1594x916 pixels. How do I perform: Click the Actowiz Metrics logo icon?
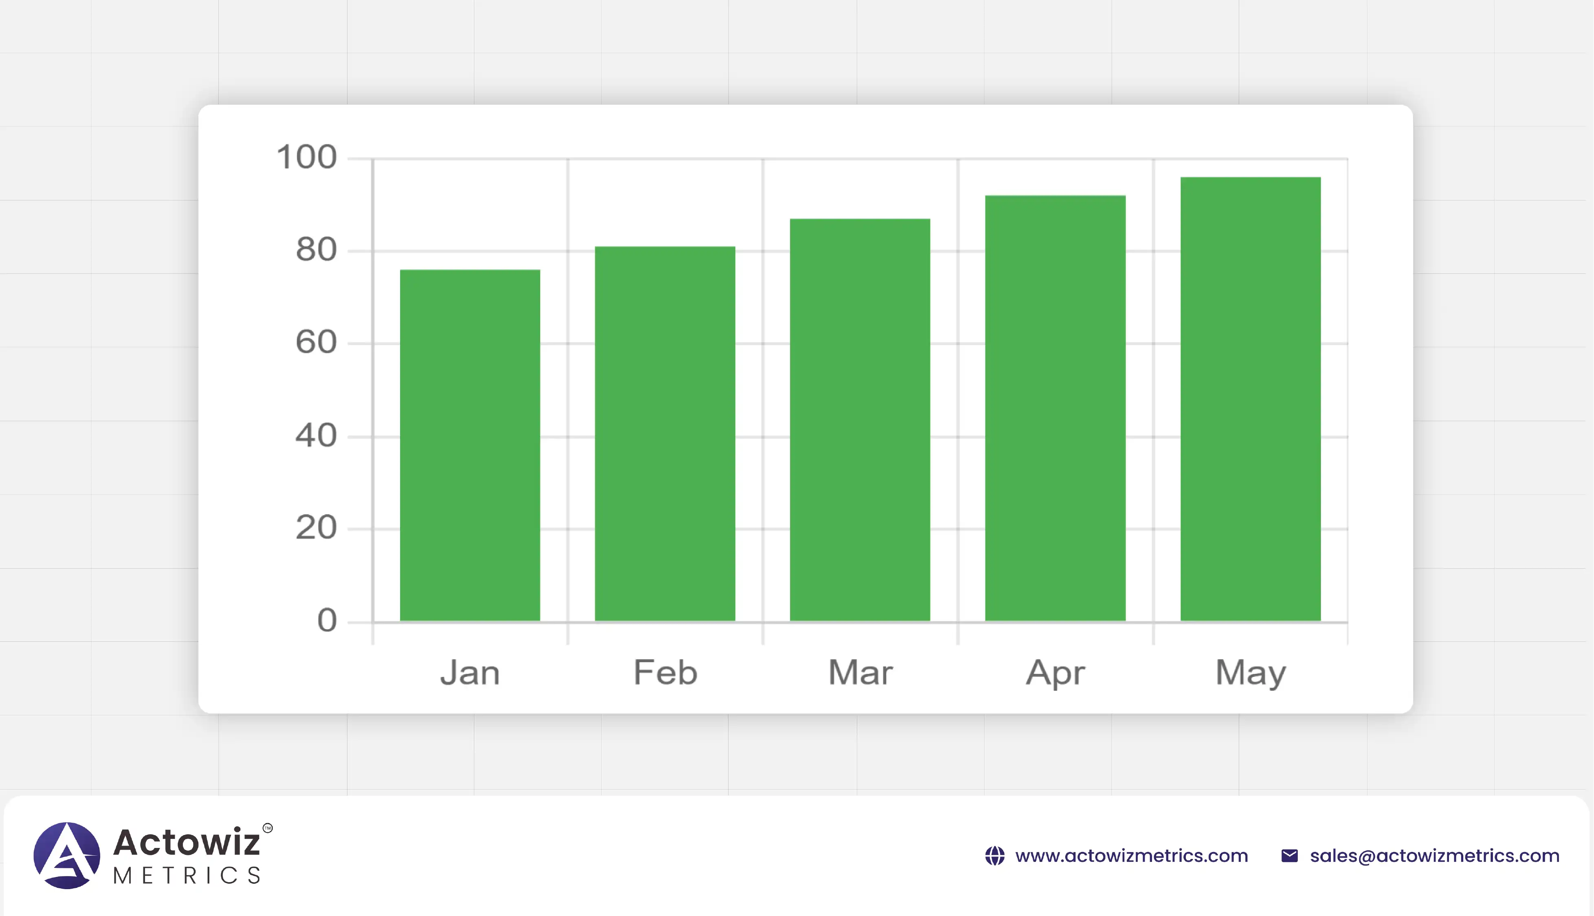coord(67,855)
